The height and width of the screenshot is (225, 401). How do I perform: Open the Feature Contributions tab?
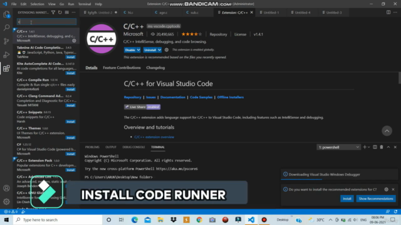coord(122,67)
